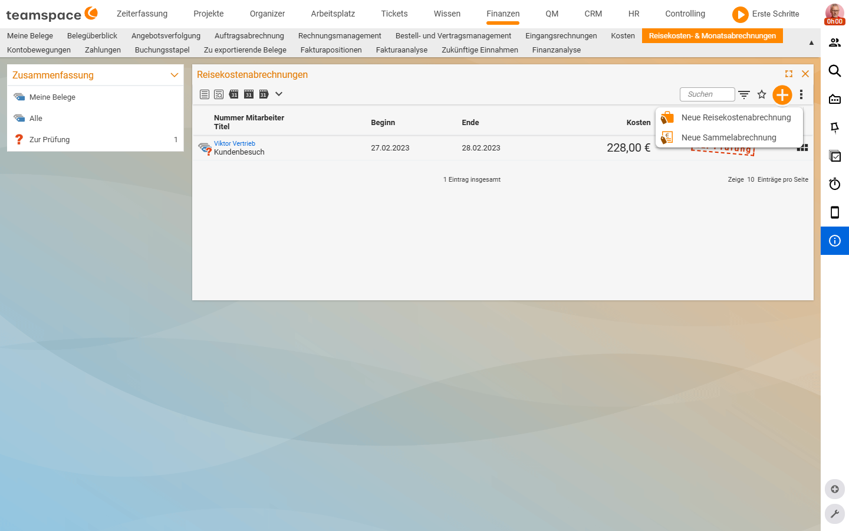
Task: Click the round plus button at bottom right
Action: 835,489
